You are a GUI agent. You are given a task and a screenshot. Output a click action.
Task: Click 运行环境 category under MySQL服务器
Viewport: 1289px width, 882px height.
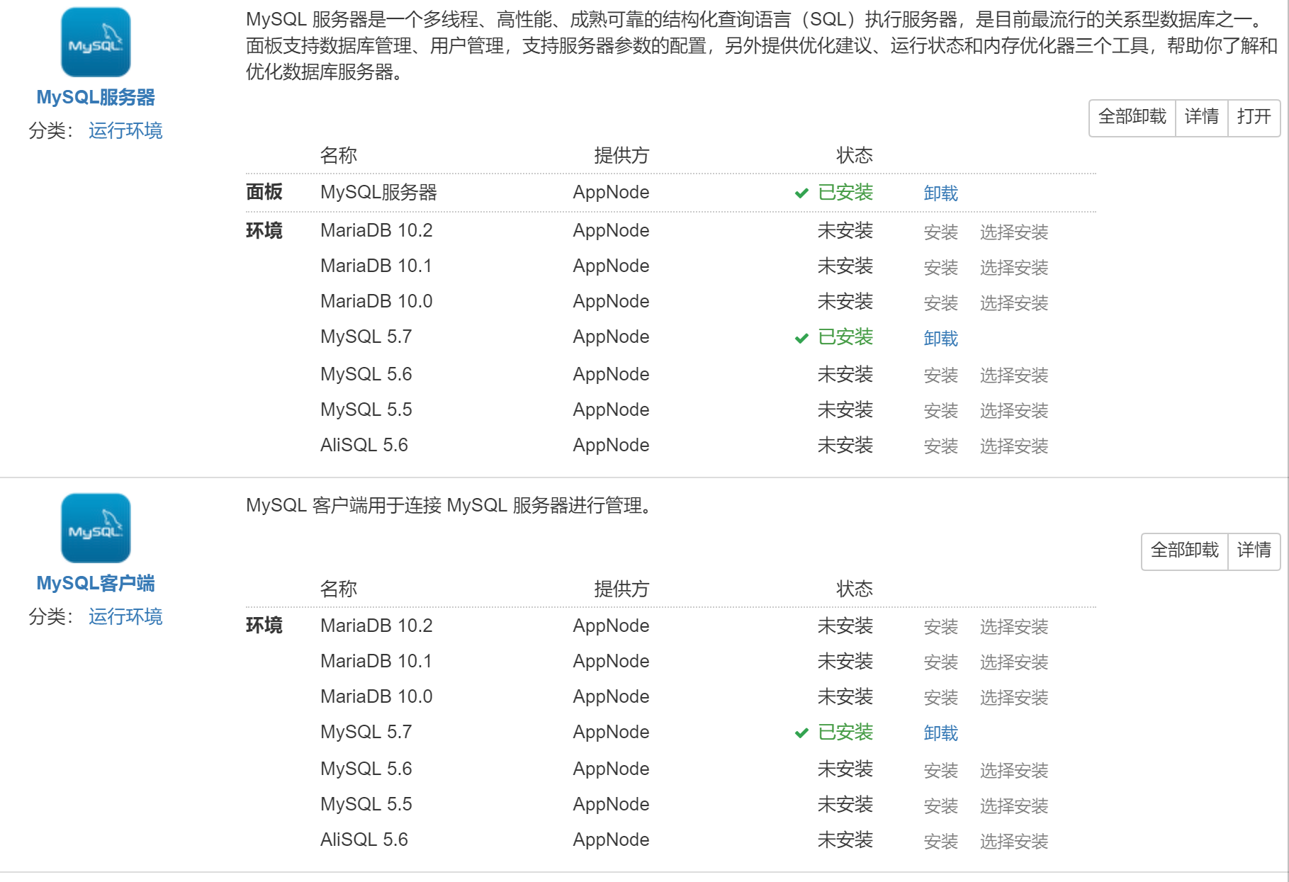point(125,130)
